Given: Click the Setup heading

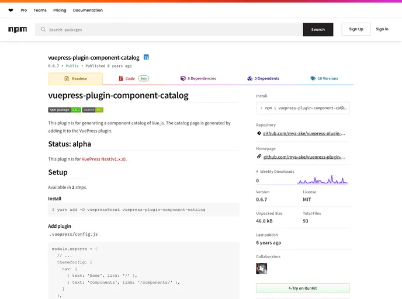Looking at the screenshot, I should tap(58, 172).
